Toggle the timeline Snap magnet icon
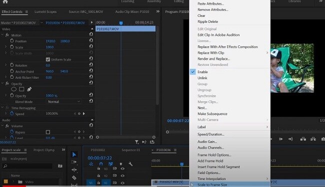This screenshot has width=325, height=187. [101, 164]
